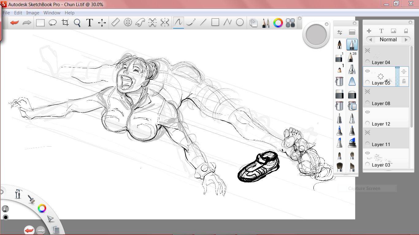
Task: Show hidden Layer 08
Action: point(367,91)
